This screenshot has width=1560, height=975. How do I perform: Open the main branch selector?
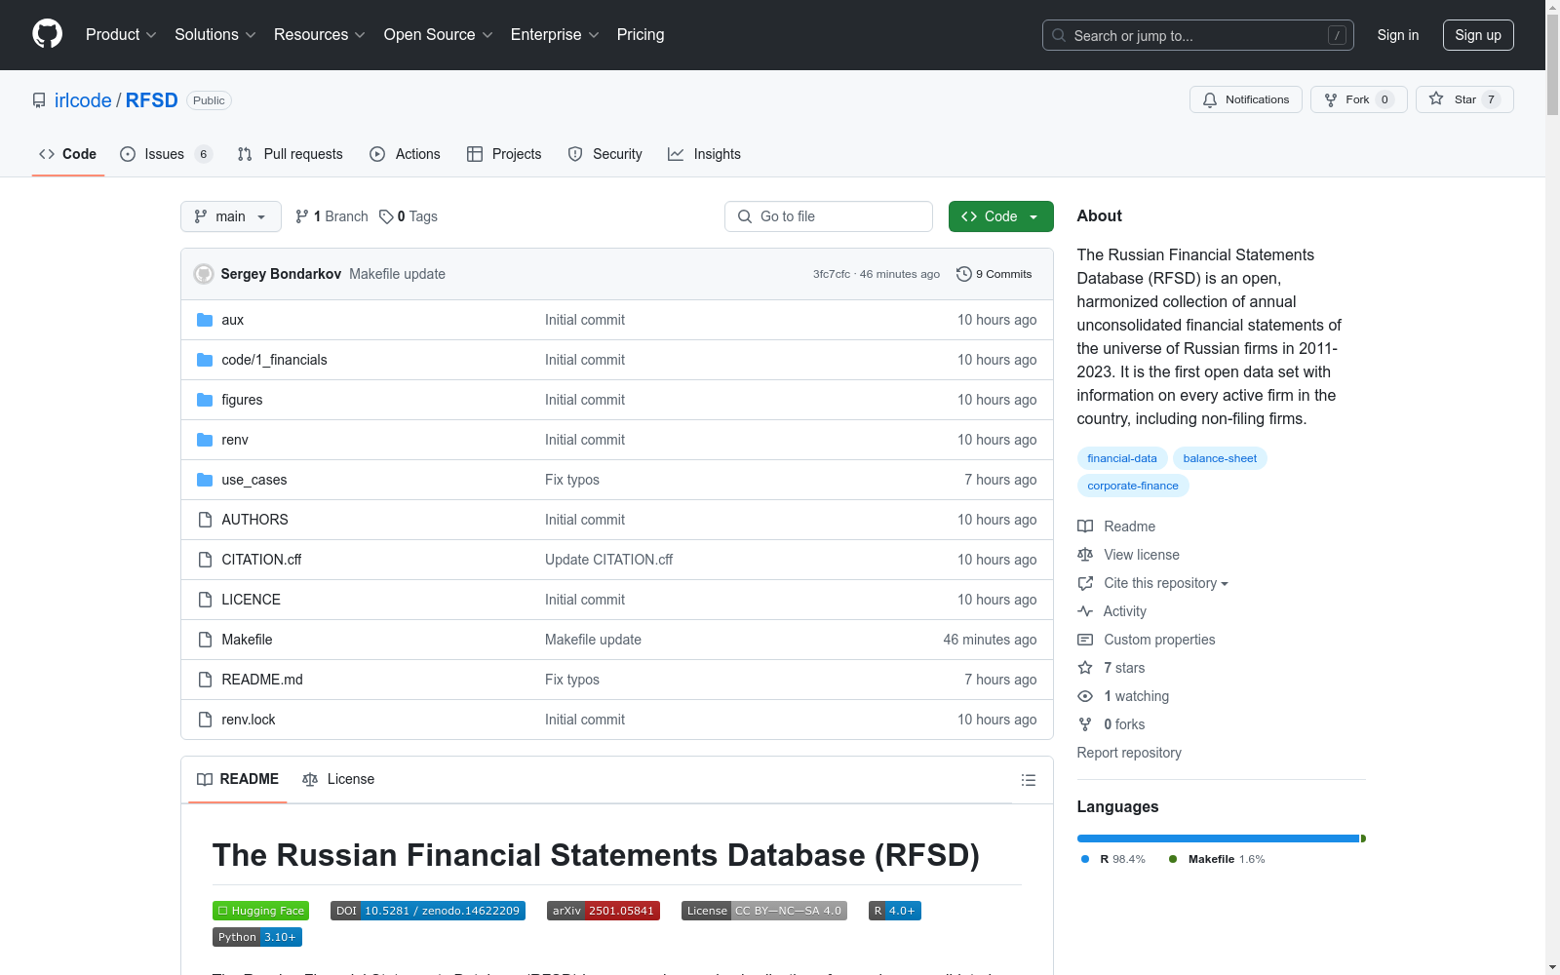click(231, 216)
